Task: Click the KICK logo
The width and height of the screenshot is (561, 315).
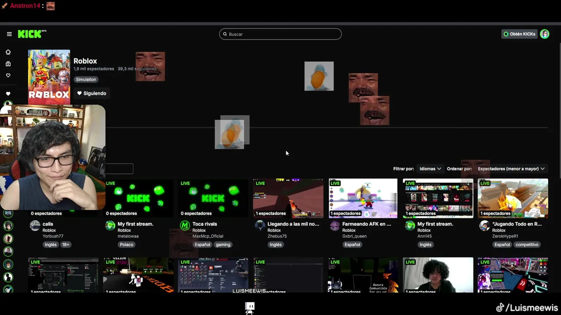Action: [x=32, y=34]
